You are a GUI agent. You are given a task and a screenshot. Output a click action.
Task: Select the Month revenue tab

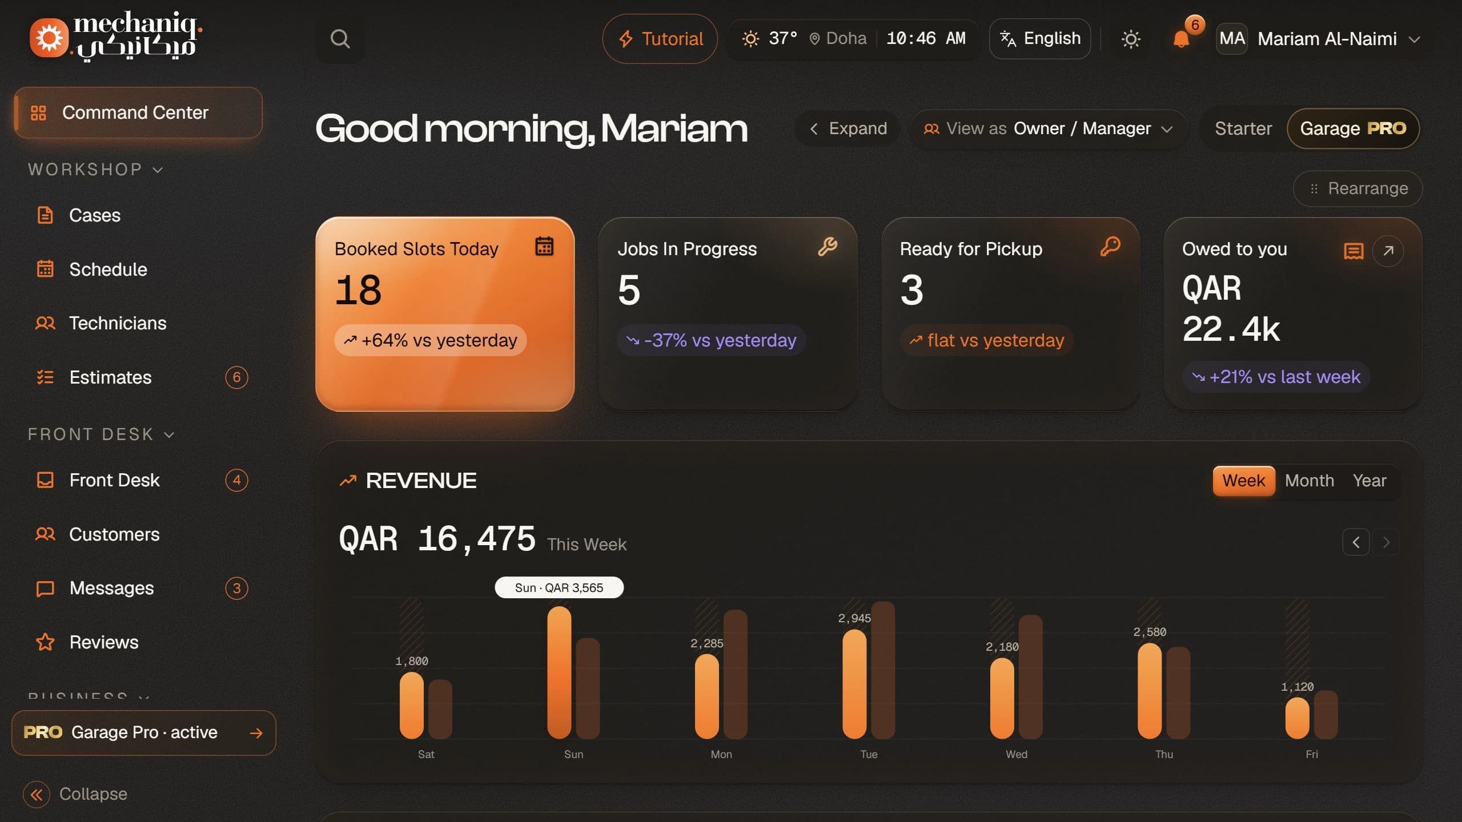1309,481
